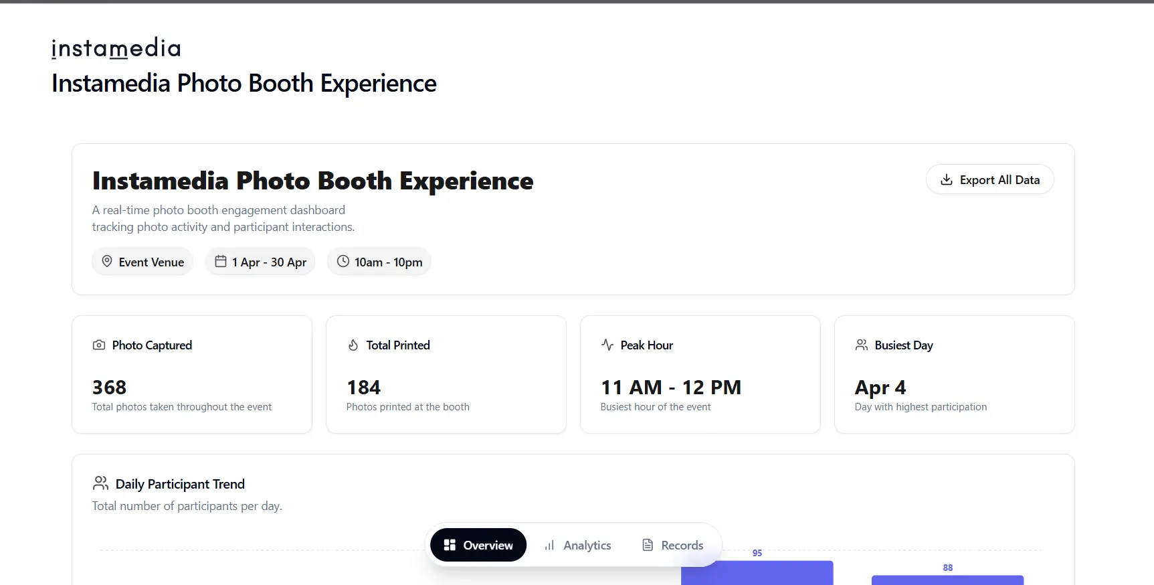This screenshot has height=585, width=1154.
Task: Click the bar labeled 88 in the chart
Action: 948,580
